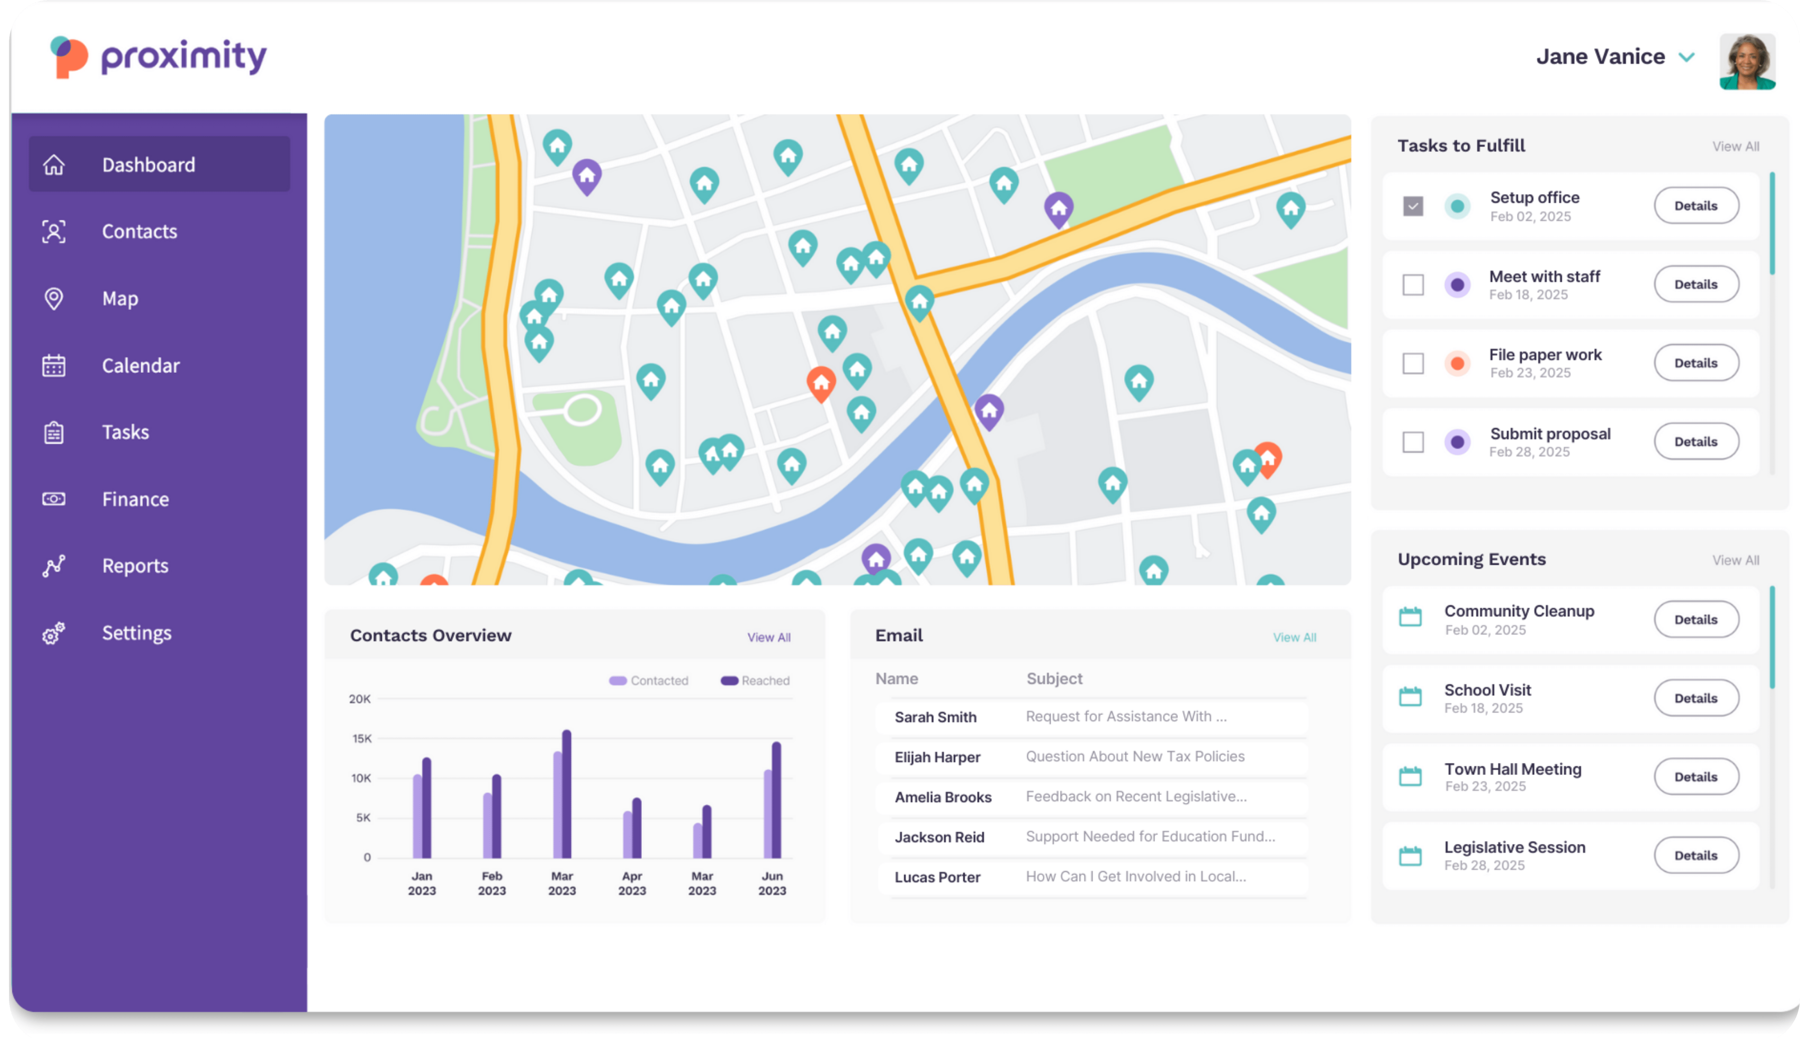The image size is (1800, 1038).
Task: Open Details for Town Hall Meeting
Action: 1696,777
